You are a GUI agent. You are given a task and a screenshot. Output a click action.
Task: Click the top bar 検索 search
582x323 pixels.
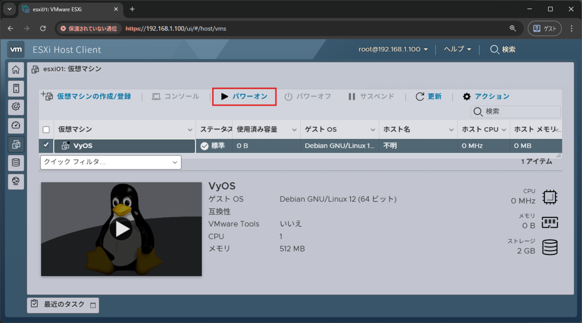coord(502,49)
